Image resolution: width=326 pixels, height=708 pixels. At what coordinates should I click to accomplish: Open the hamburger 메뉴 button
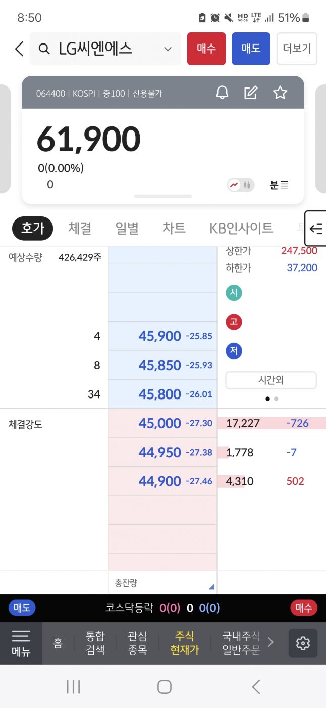point(21,643)
